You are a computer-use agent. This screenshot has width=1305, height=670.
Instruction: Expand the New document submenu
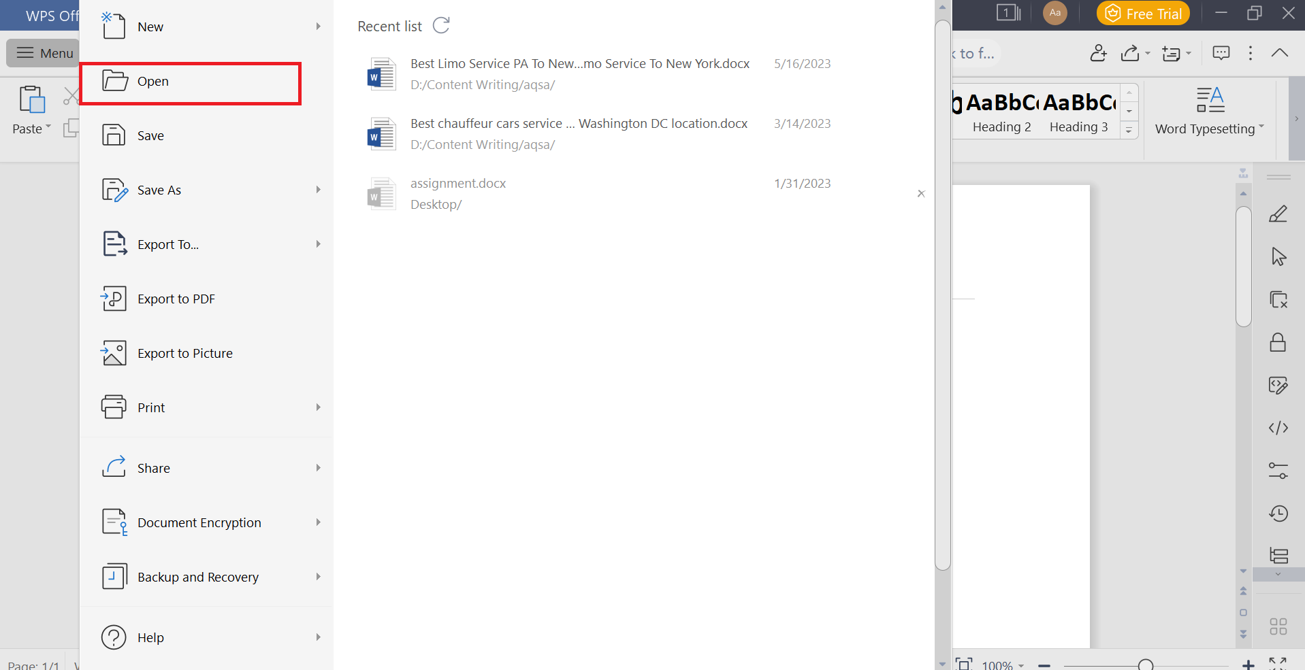[x=318, y=27]
